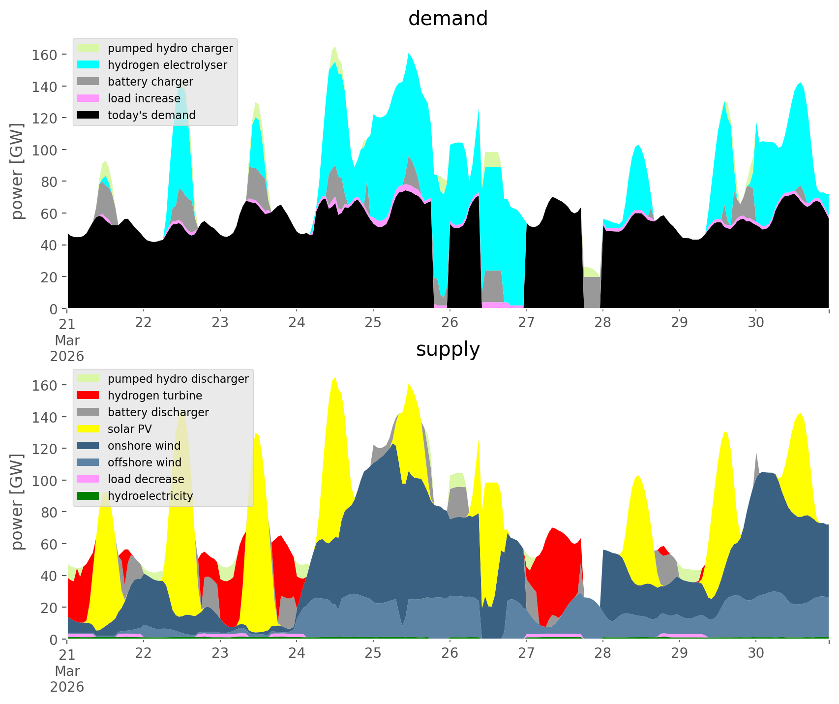Click the 28 date tick on supply chart
839x704 pixels.
click(602, 653)
